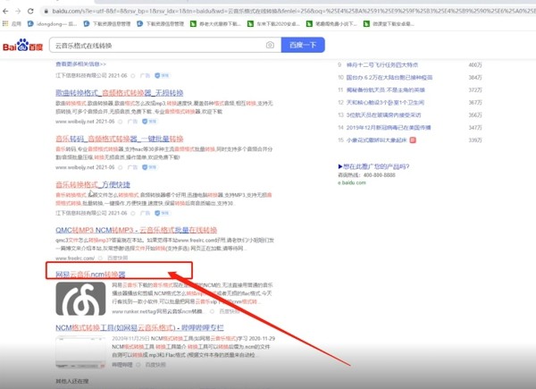Open hot search item 15 小象
The width and height of the screenshot is (536, 389).
click(x=377, y=140)
